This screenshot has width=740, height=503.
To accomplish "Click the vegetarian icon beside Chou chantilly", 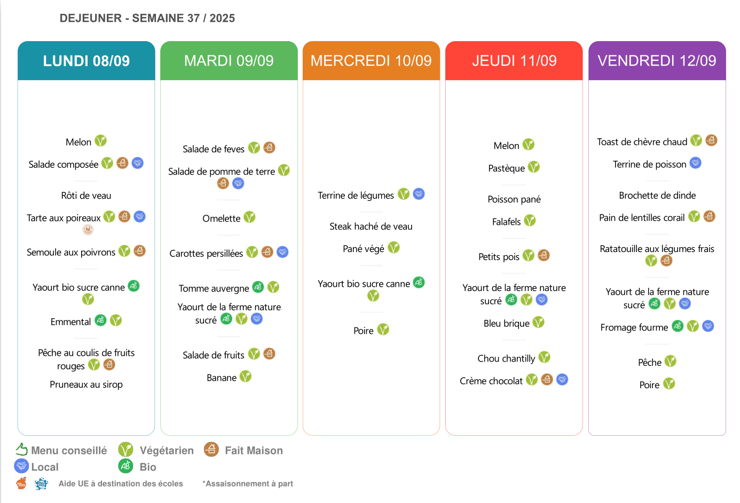I will point(544,357).
